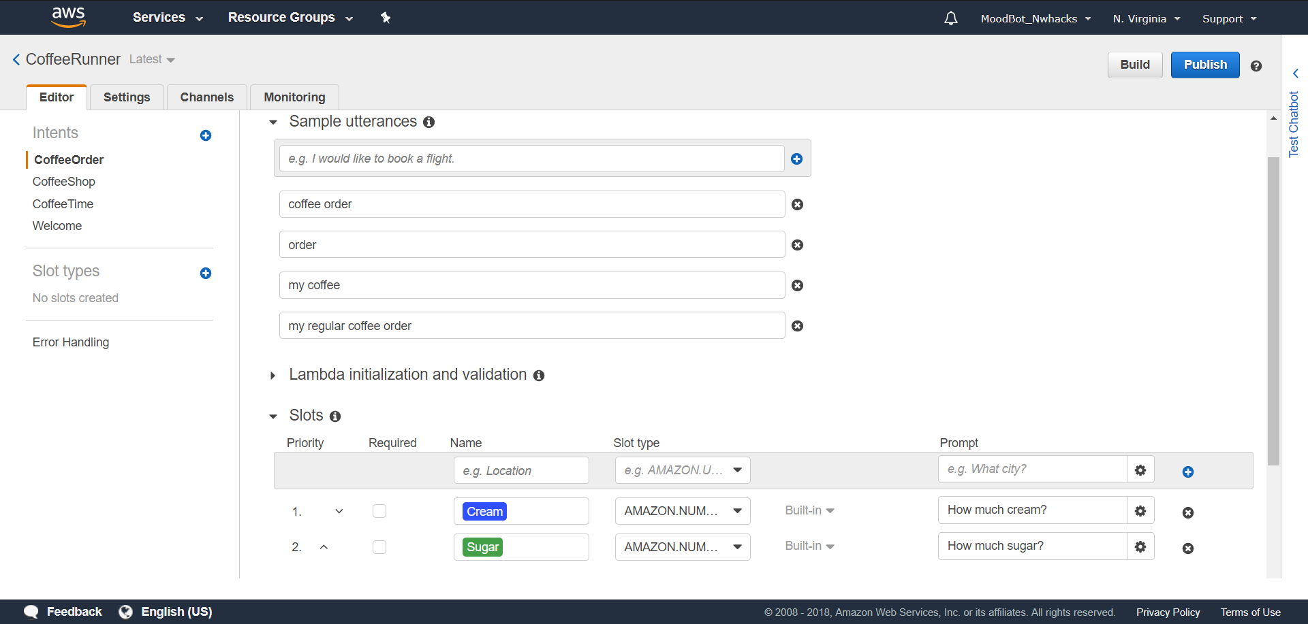Open the notifications bell
Viewport: 1308px width, 624px height.
click(951, 18)
